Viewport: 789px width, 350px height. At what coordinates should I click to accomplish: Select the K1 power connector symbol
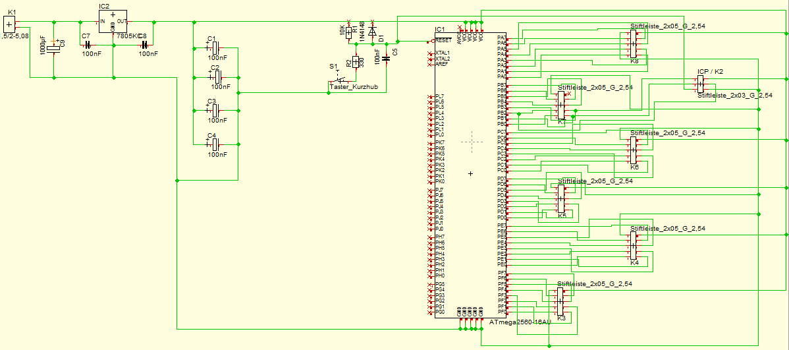pyautogui.click(x=9, y=23)
